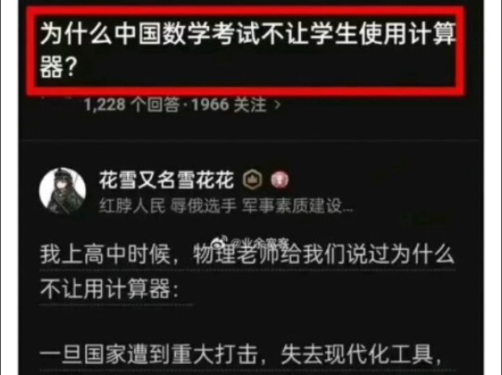The width and height of the screenshot is (502, 375).
Task: Click the answer line starting 我上高中时候
Action: [x=247, y=255]
